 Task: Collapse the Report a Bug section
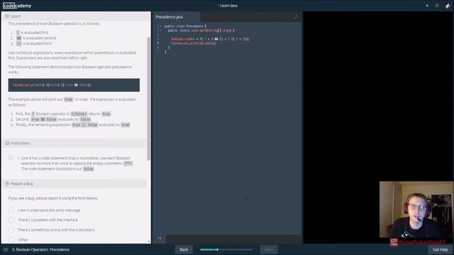tap(74, 183)
